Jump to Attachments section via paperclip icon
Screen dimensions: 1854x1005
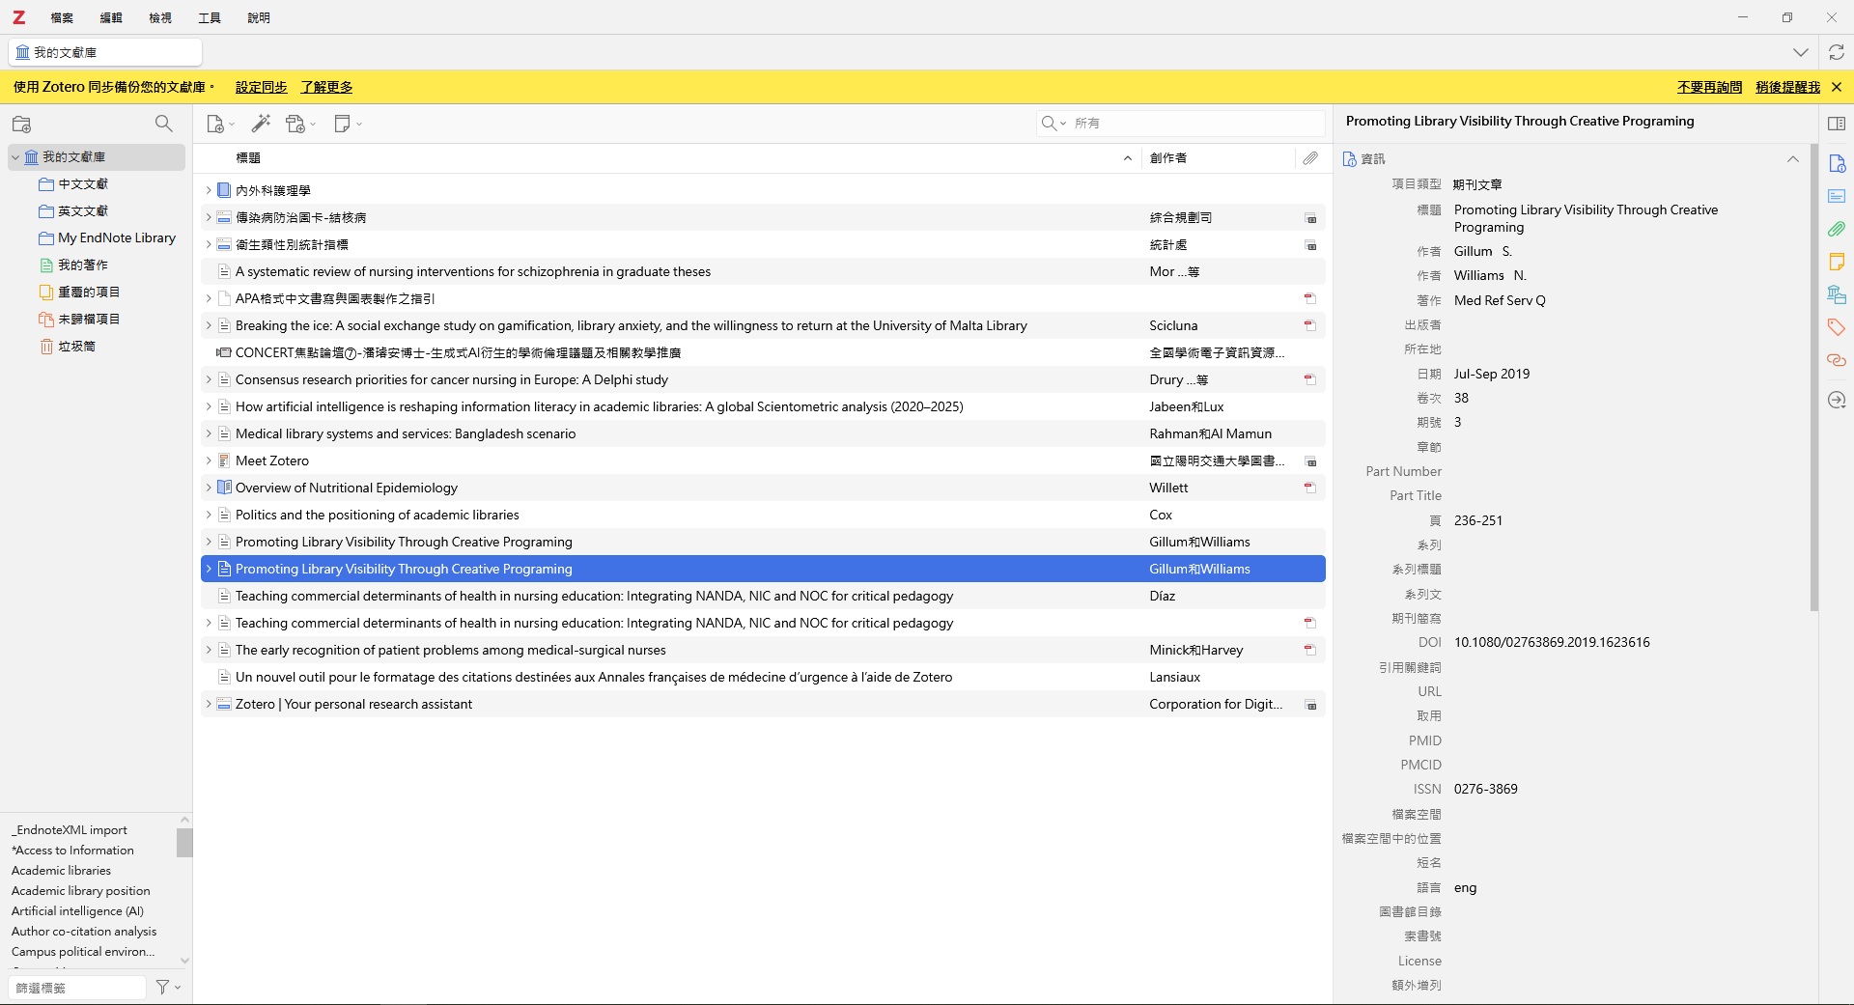(1837, 229)
